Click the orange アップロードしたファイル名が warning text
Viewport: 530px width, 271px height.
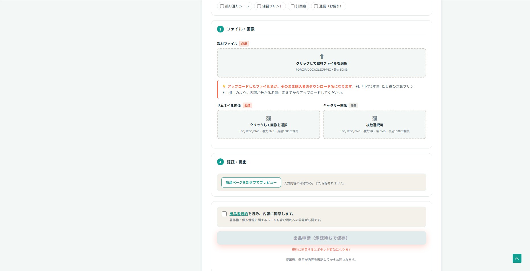(x=291, y=86)
